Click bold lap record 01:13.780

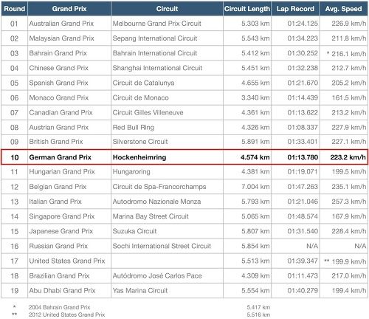tap(303, 157)
